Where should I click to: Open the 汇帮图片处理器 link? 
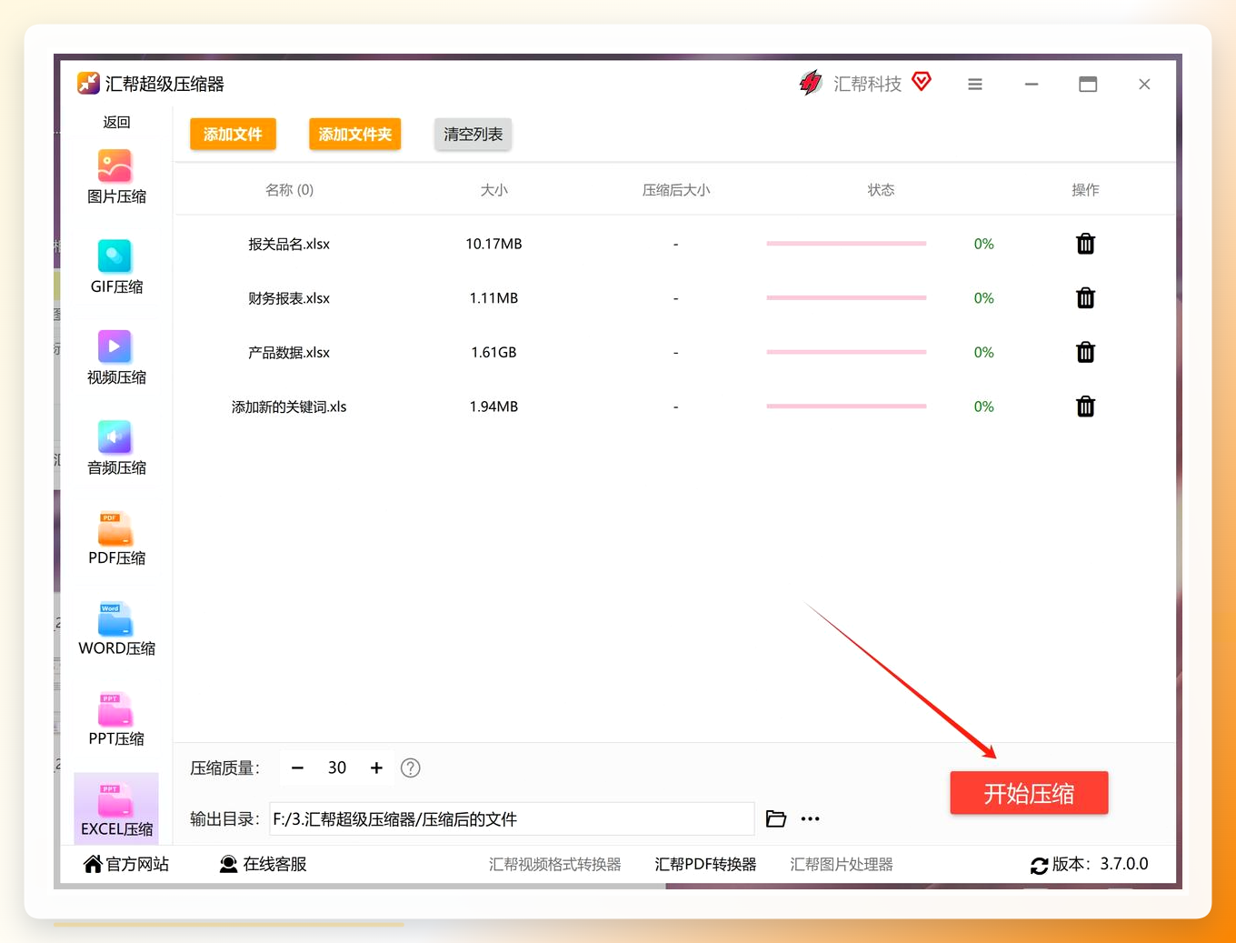(x=842, y=864)
